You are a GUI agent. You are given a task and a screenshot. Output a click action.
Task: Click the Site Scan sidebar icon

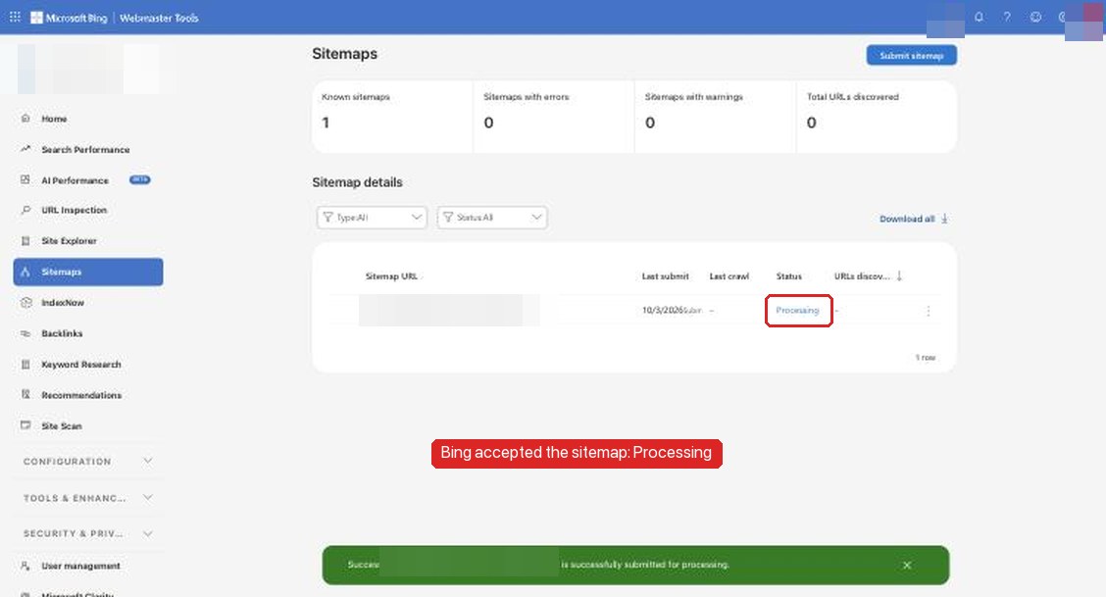[x=25, y=425]
